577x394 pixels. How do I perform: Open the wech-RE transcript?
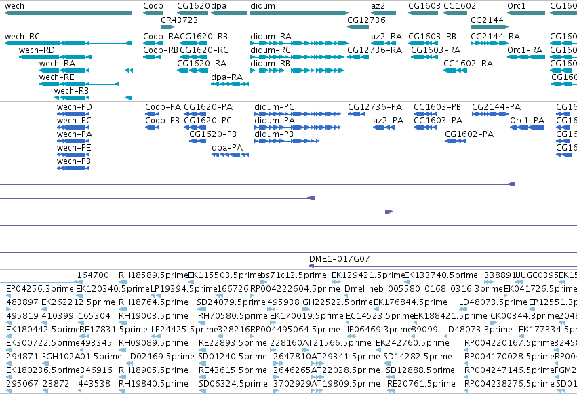tap(79, 84)
